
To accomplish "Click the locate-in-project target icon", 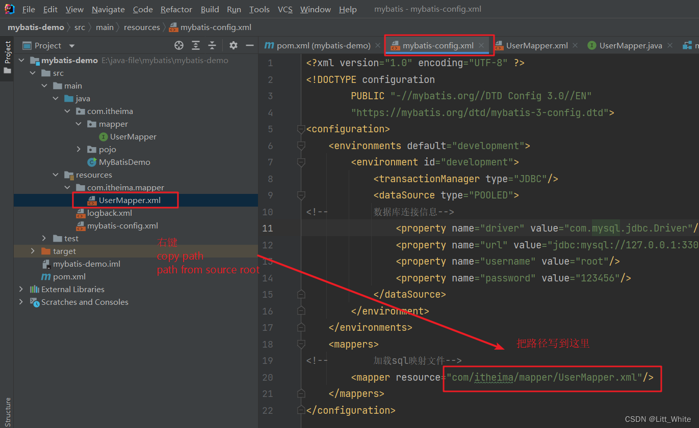I will (x=179, y=45).
